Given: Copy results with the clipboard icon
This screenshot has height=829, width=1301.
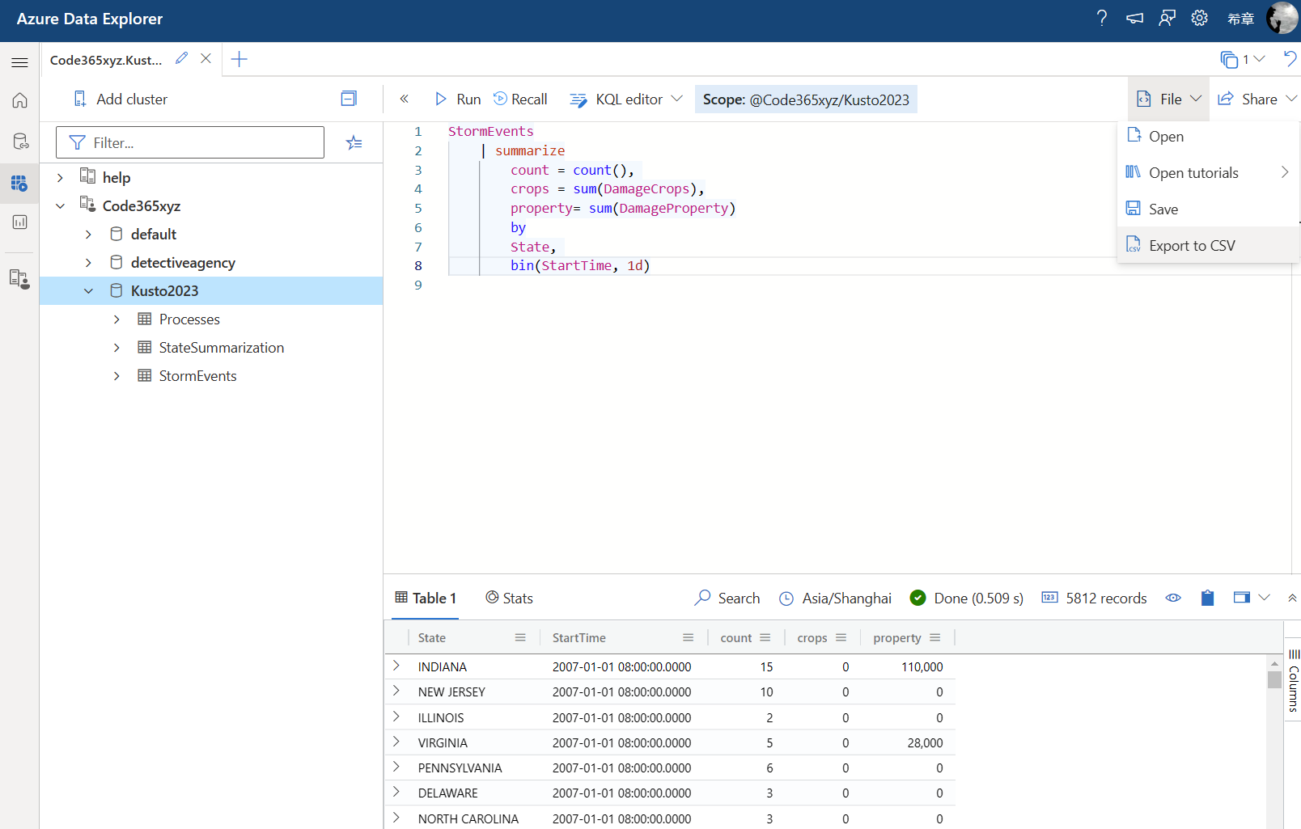Looking at the screenshot, I should pyautogui.click(x=1207, y=598).
